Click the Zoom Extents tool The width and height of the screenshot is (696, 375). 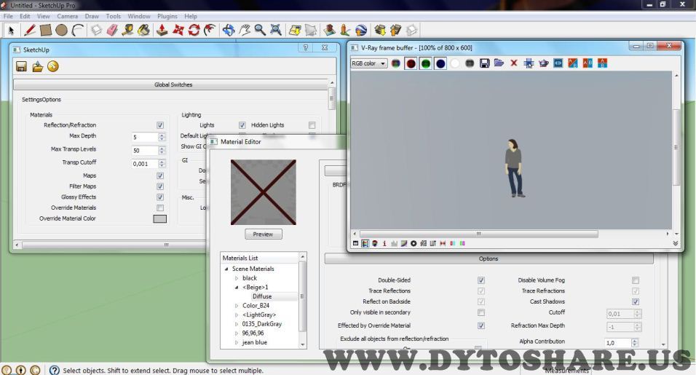tap(276, 30)
